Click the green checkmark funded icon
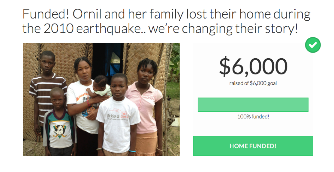 click(313, 45)
